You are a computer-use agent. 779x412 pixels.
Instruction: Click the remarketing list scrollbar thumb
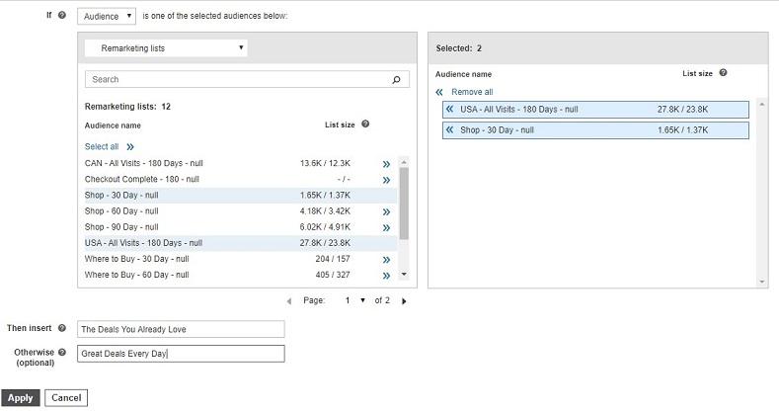404,204
